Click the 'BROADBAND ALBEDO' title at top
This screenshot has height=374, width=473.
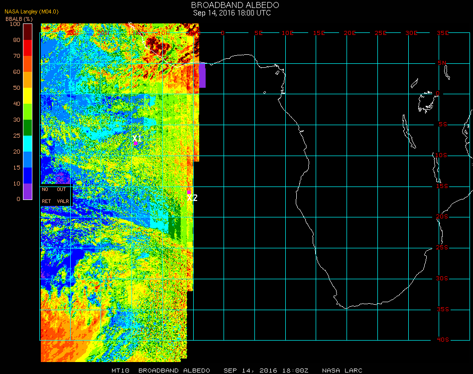pyautogui.click(x=235, y=5)
